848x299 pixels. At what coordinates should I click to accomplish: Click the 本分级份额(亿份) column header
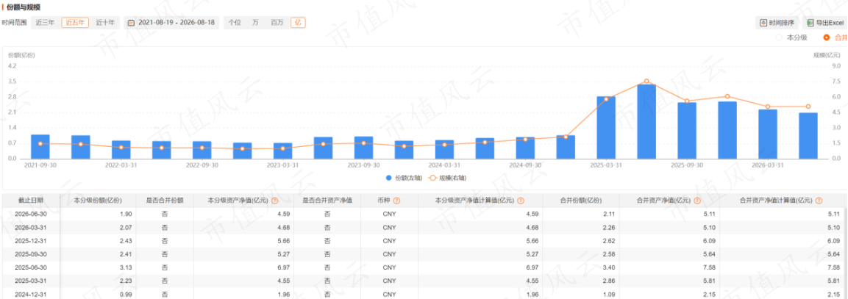(x=98, y=200)
